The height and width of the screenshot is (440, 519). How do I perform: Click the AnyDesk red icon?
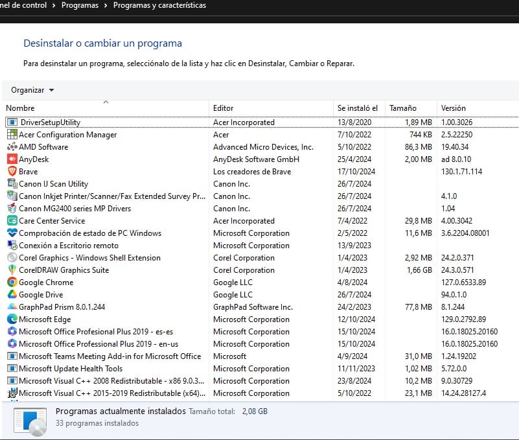click(x=12, y=159)
